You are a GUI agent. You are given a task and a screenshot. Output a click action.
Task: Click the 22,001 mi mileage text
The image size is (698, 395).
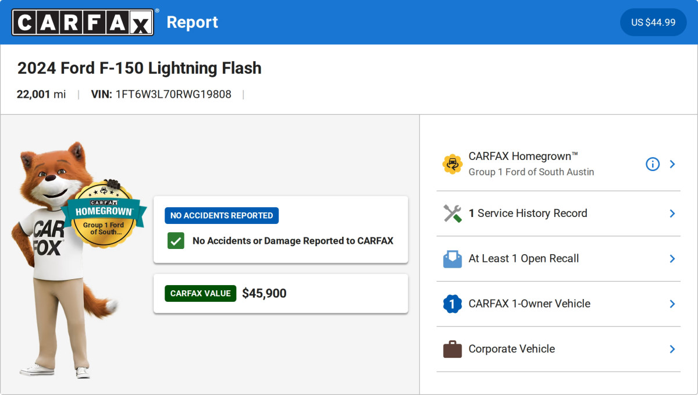(x=41, y=94)
